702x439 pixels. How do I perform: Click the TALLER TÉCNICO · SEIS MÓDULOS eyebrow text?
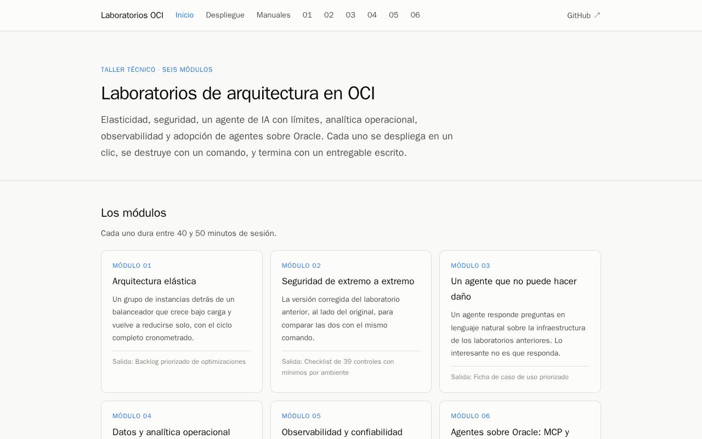pyautogui.click(x=157, y=70)
